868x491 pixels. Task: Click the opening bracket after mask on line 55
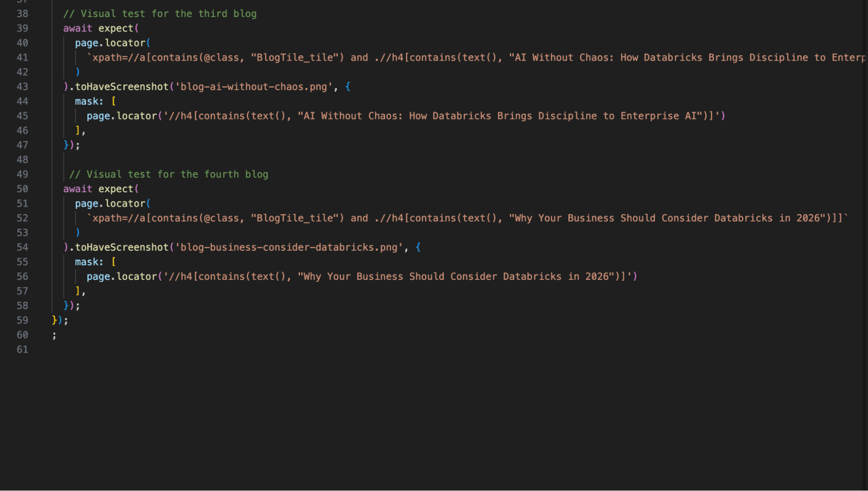tap(114, 262)
